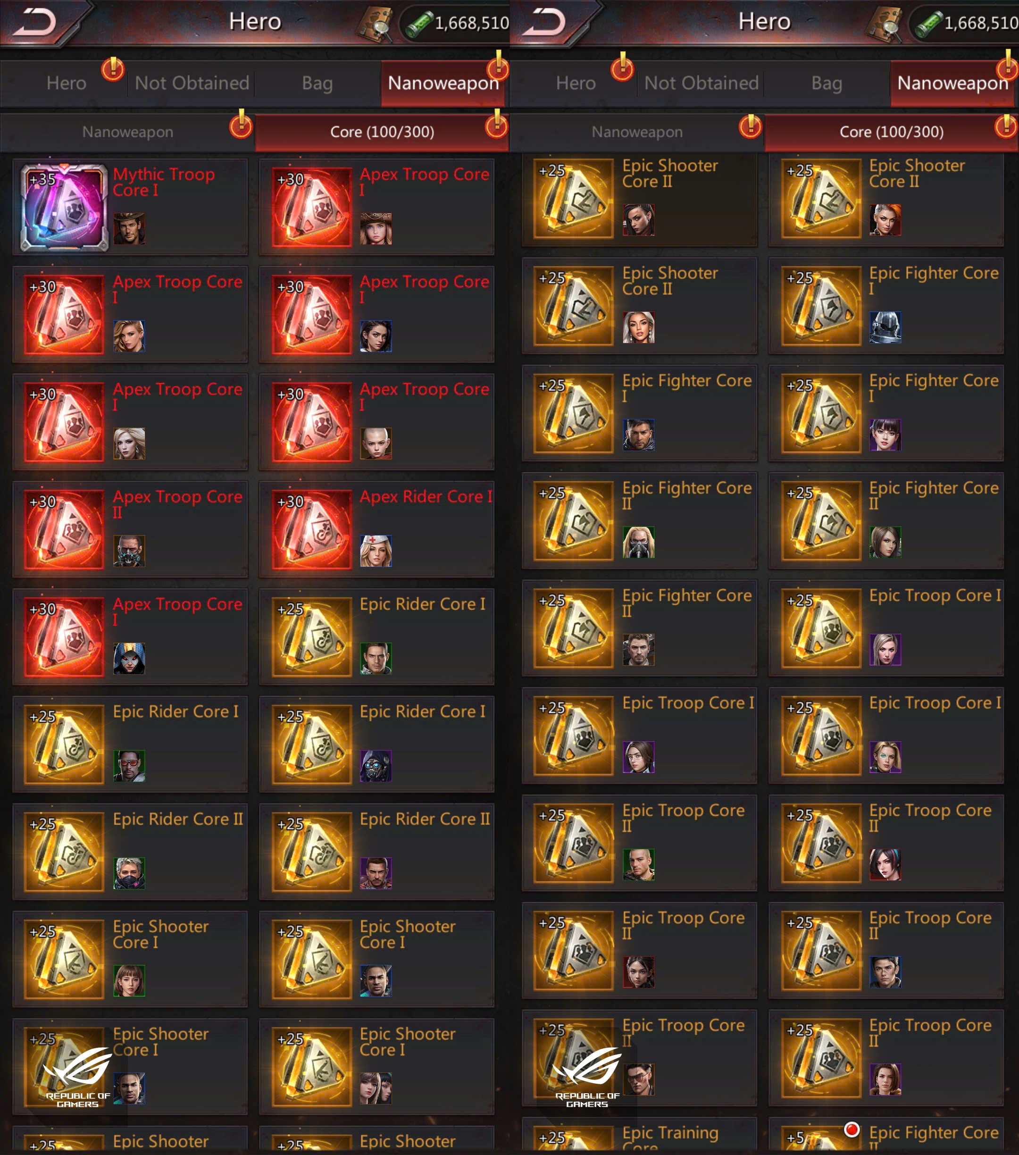Image resolution: width=1019 pixels, height=1155 pixels.
Task: Switch to the Nanoweapon sub-tab in the left screen
Action: (128, 132)
